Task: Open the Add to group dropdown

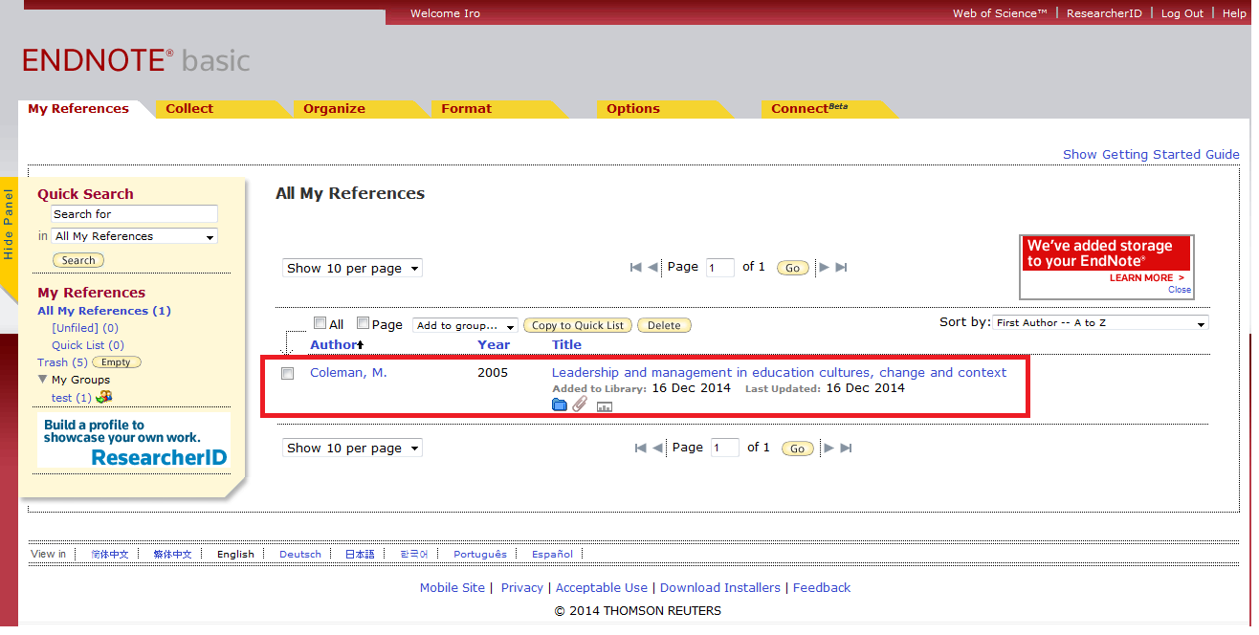Action: click(x=465, y=325)
